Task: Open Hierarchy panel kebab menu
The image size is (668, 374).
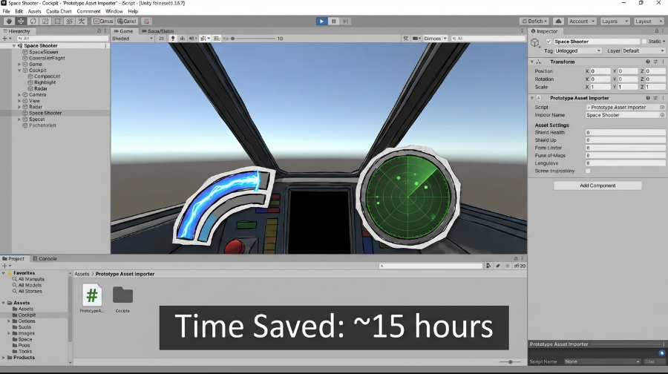Action: click(105, 30)
